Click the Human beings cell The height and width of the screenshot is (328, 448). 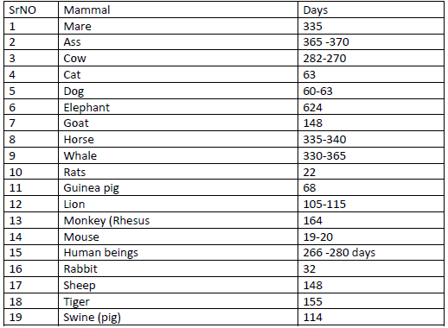tap(178, 252)
